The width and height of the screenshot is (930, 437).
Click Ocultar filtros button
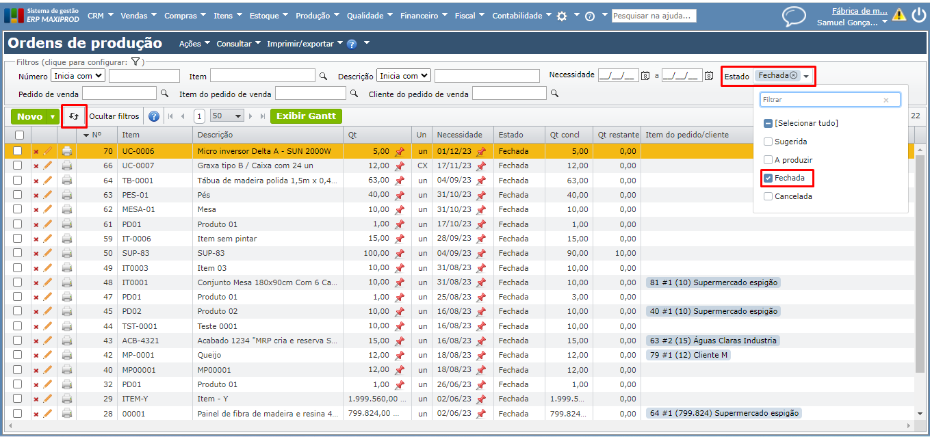pyautogui.click(x=114, y=116)
